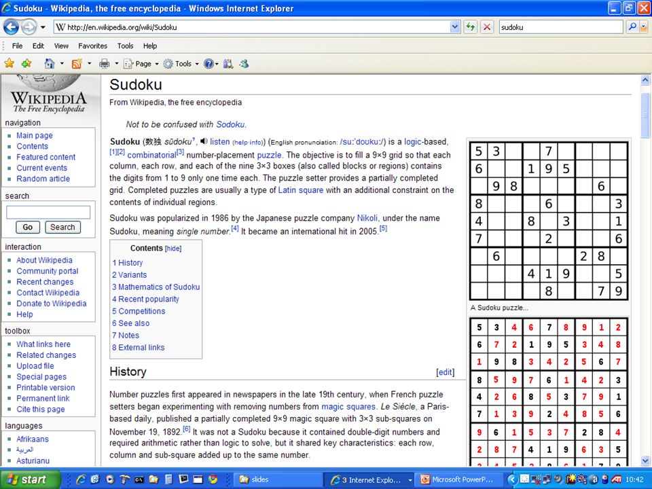Launch Google Chrome from Quick Launch

[213, 479]
